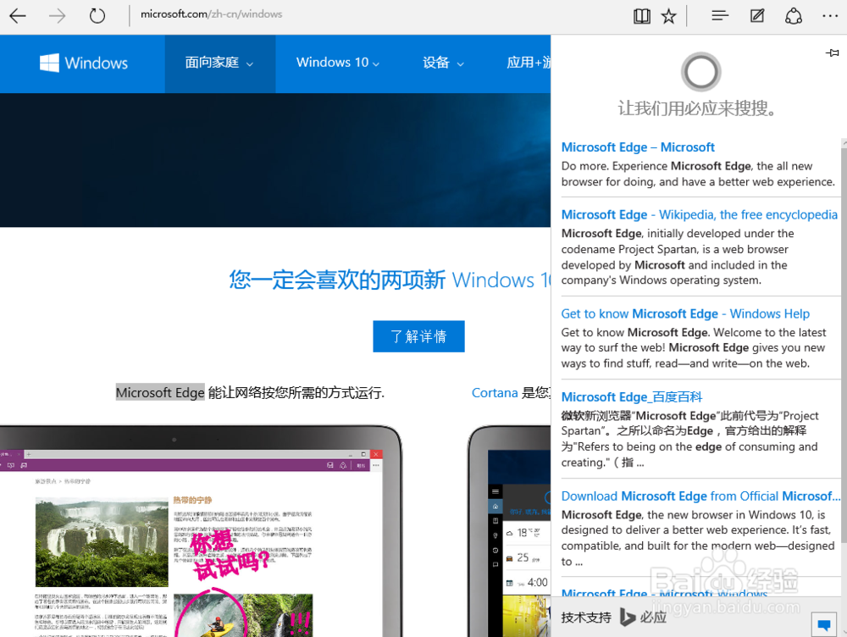This screenshot has height=637, width=847.
Task: Open the 应用+游戏 menu item
Action: click(529, 64)
